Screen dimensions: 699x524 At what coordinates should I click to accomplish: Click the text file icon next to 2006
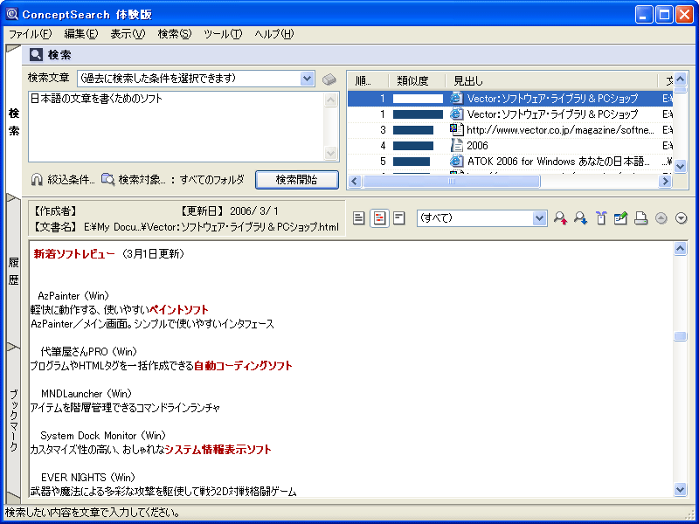click(456, 145)
